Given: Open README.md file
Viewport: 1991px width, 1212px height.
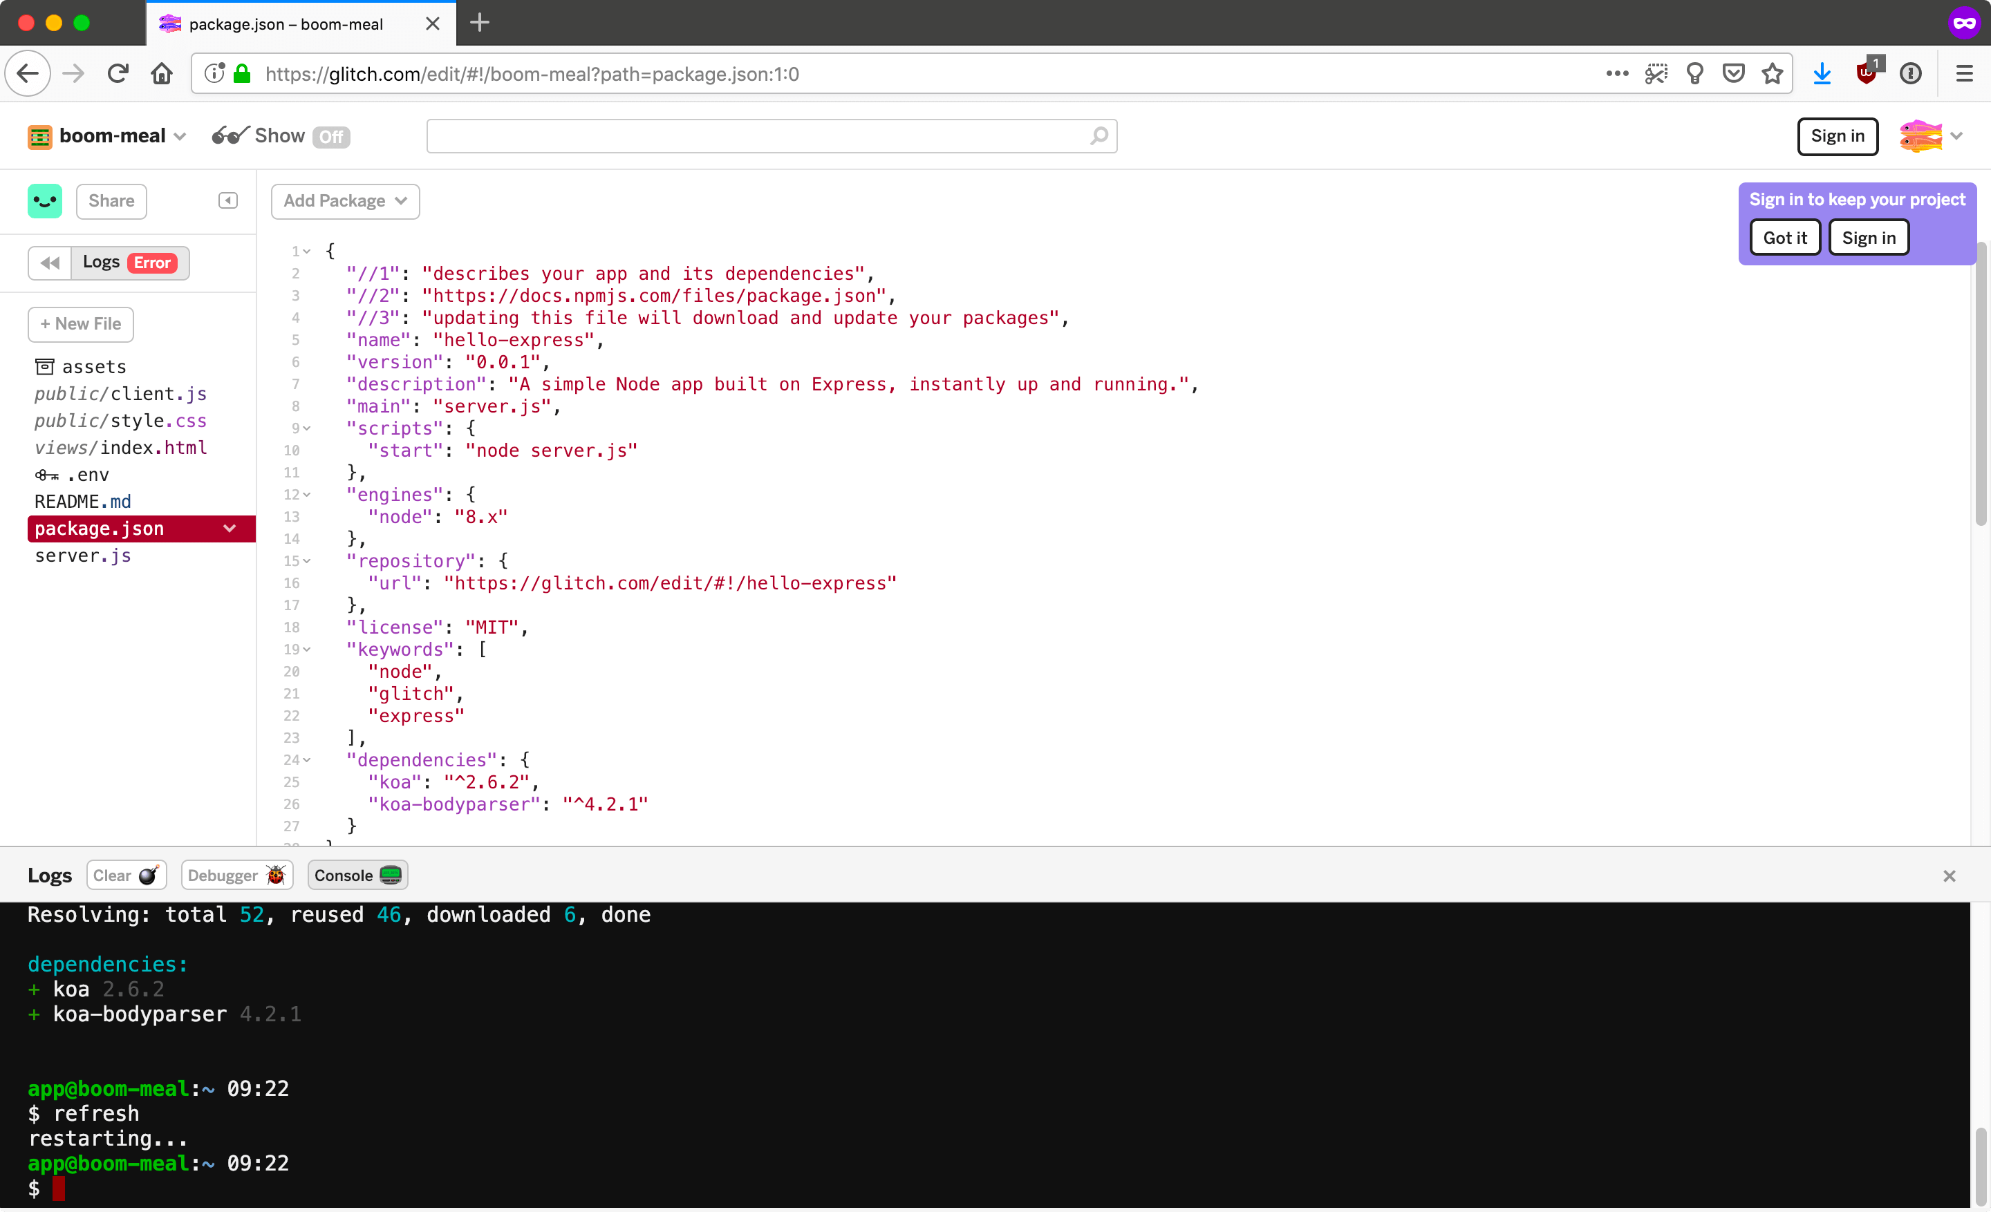Looking at the screenshot, I should click(82, 502).
